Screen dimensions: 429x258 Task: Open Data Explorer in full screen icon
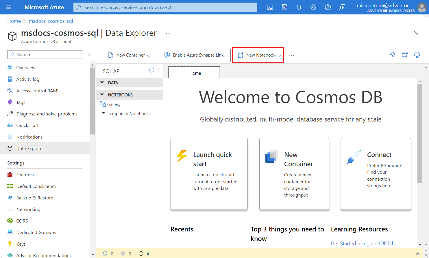pyautogui.click(x=405, y=55)
